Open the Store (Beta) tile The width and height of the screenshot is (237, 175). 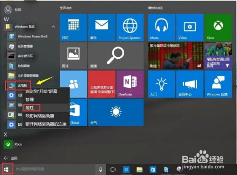(78, 112)
